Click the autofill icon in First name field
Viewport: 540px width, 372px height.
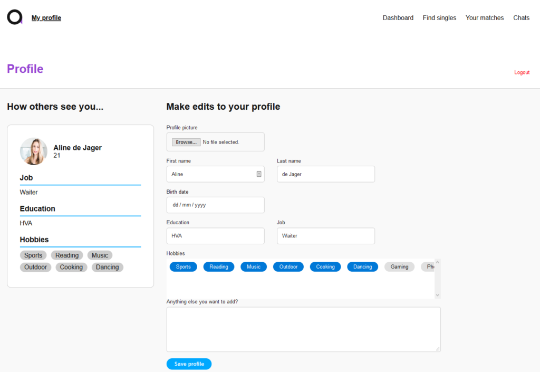click(x=259, y=174)
